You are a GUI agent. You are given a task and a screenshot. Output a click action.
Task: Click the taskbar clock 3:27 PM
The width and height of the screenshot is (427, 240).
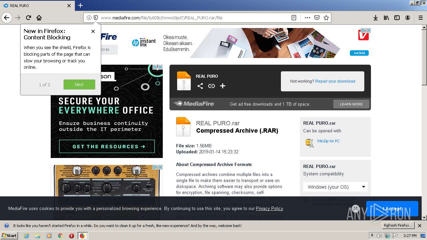(410, 236)
